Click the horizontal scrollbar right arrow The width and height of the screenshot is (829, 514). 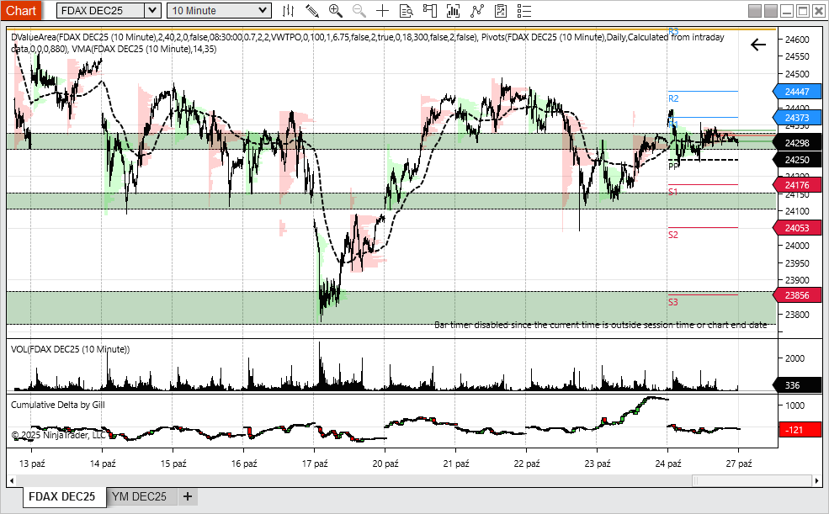[x=815, y=480]
